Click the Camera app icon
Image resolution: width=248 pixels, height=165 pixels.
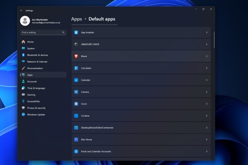pos(76,92)
